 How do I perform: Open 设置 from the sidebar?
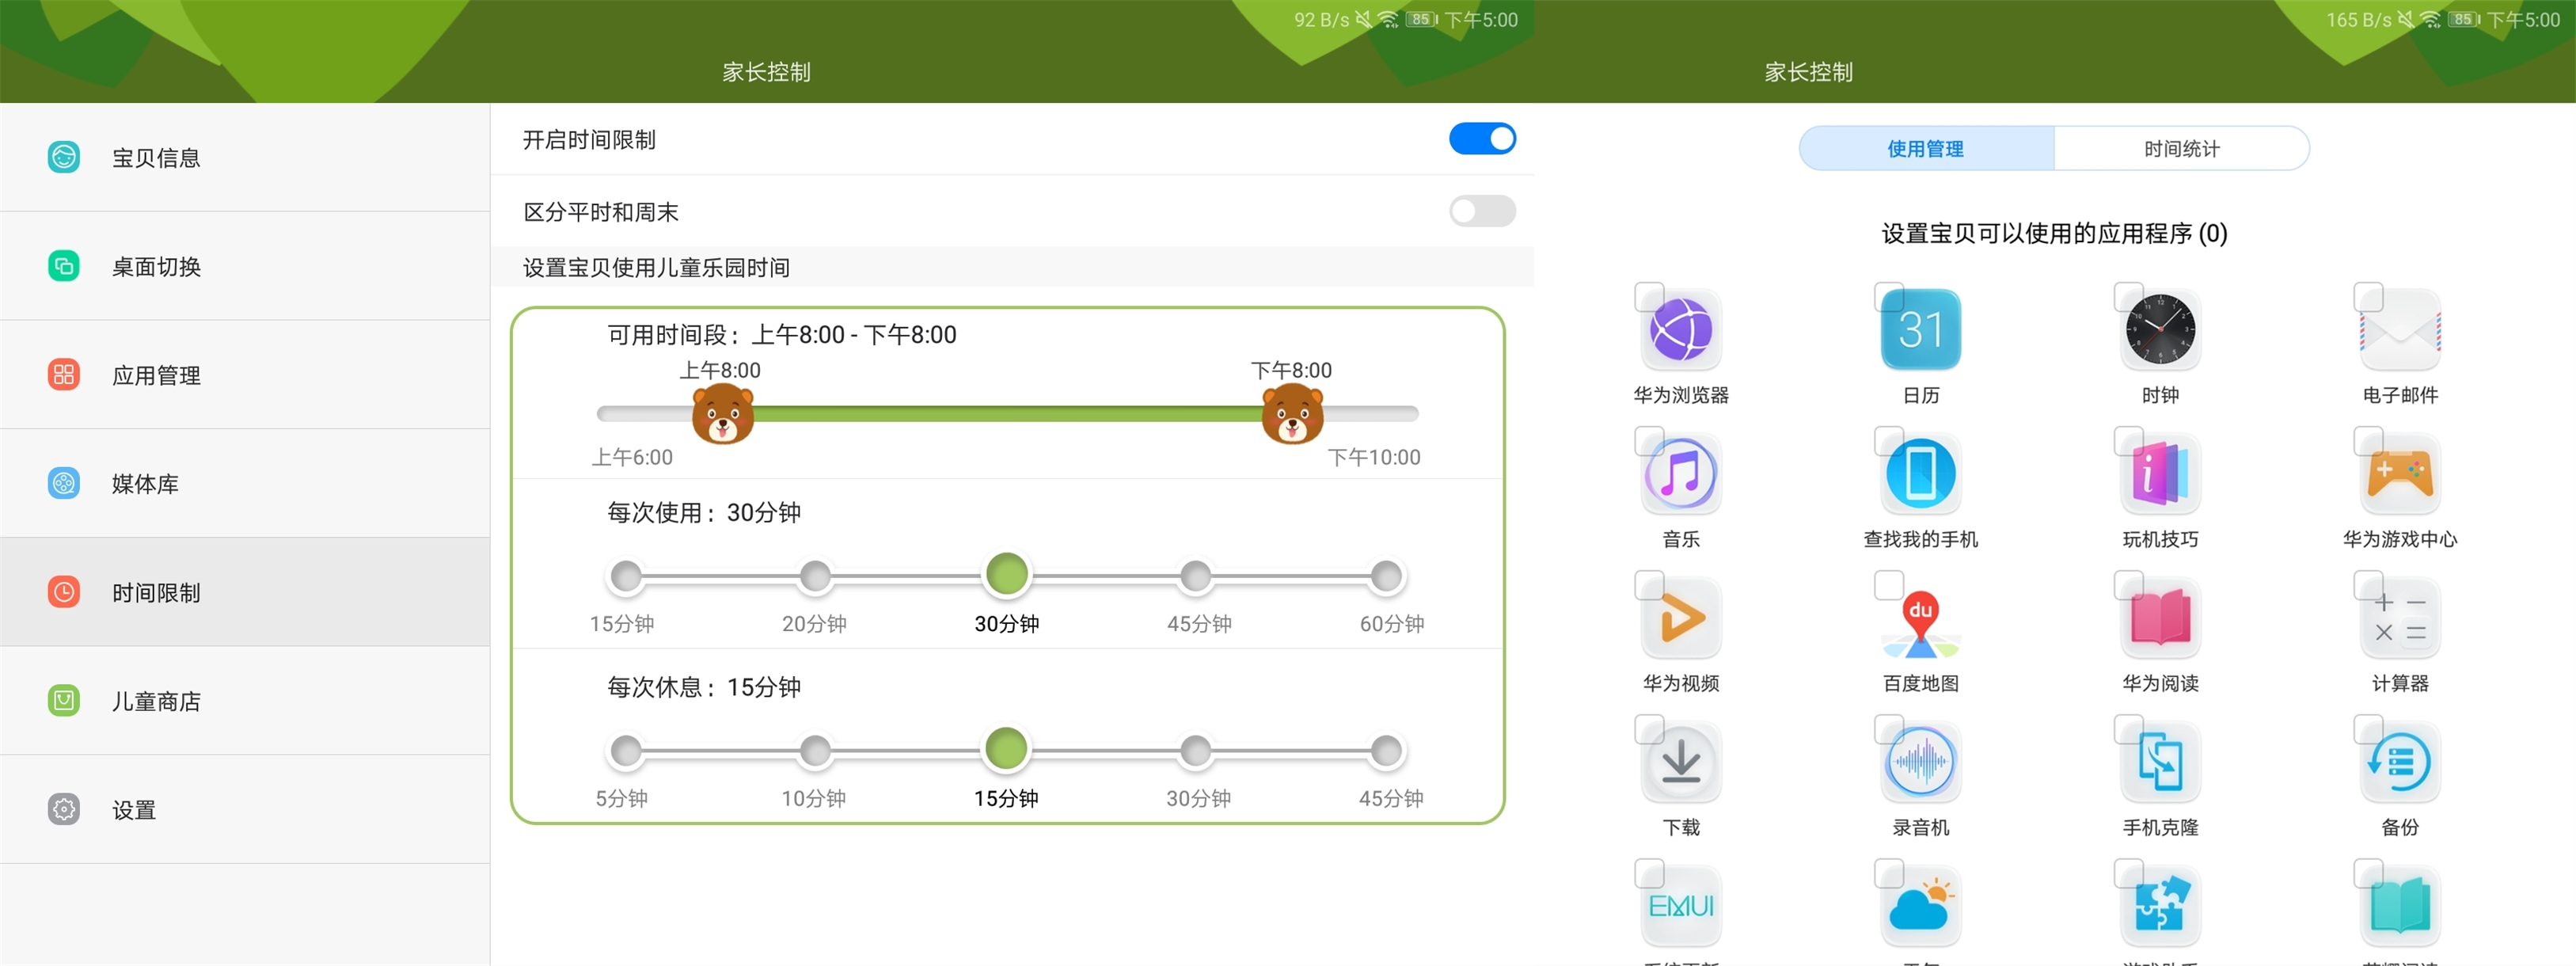pyautogui.click(x=133, y=809)
